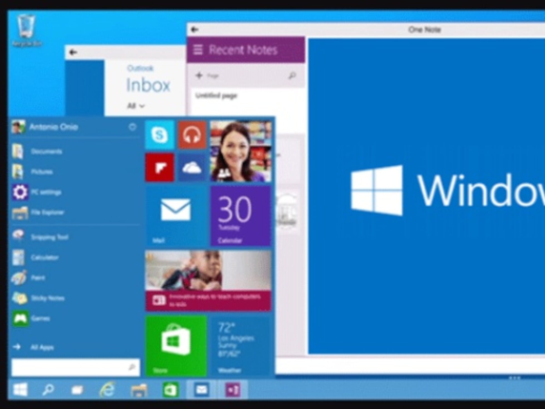
Task: Launch Snipping Tool from Start menu
Action: tap(41, 237)
